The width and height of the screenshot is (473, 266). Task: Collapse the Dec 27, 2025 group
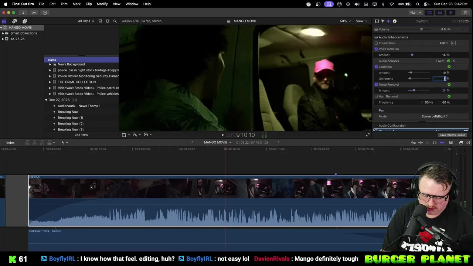point(46,100)
